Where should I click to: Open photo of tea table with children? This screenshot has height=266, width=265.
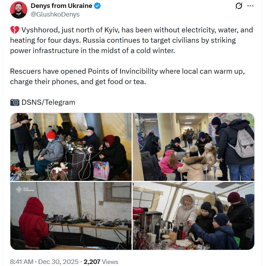(x=193, y=216)
